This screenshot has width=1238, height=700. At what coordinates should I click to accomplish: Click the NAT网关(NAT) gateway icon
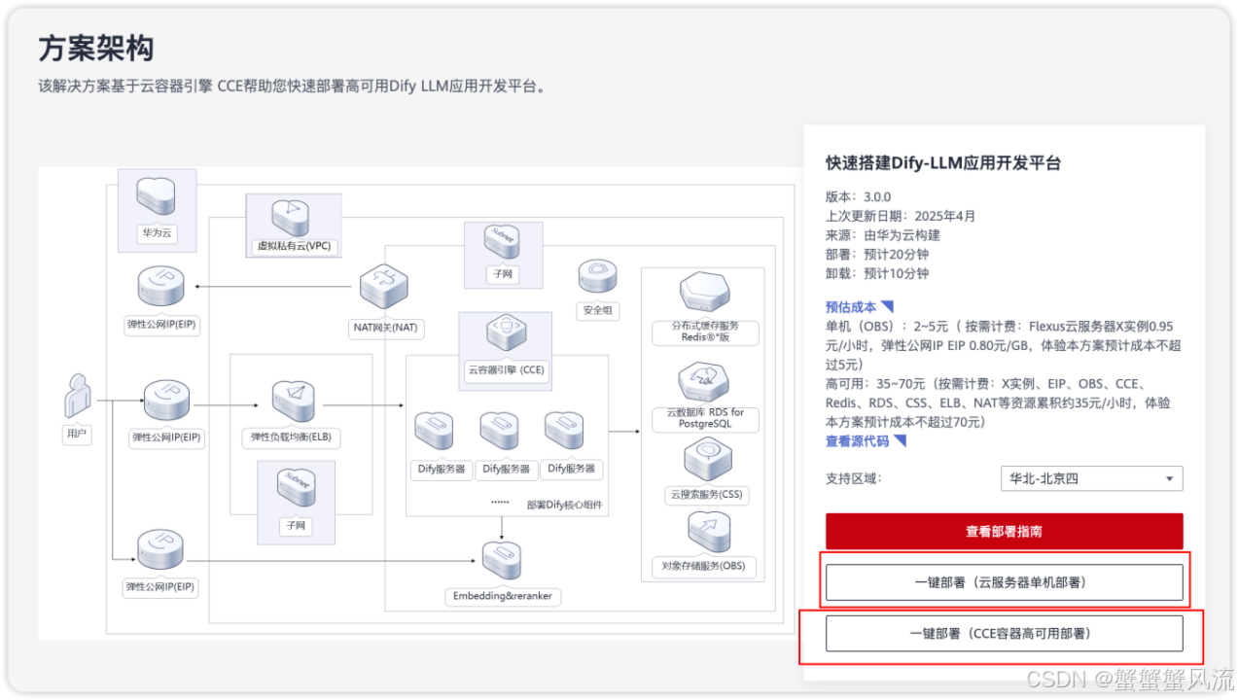pos(383,288)
